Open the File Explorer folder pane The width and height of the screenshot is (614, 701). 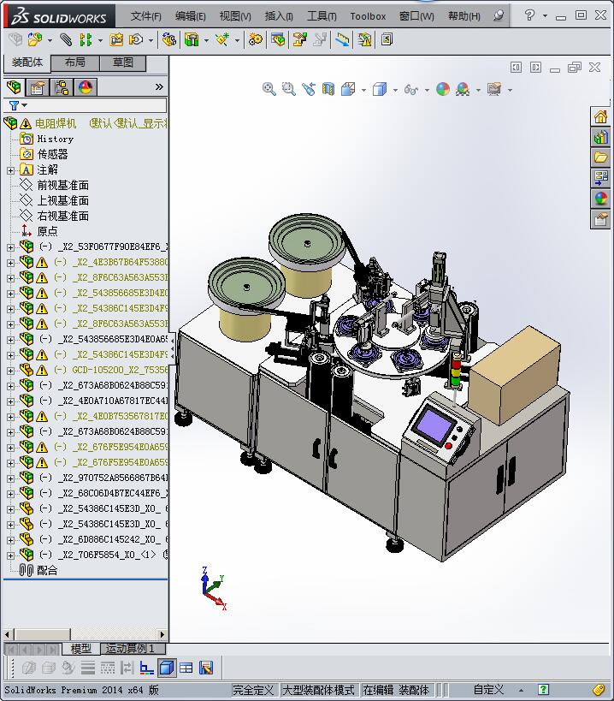click(x=600, y=157)
